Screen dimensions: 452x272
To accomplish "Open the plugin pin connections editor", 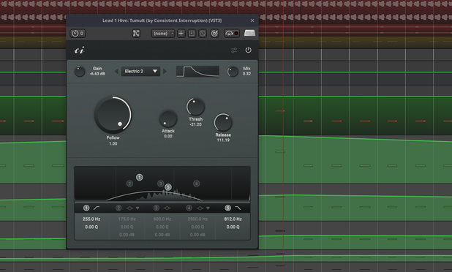I will coord(136,34).
